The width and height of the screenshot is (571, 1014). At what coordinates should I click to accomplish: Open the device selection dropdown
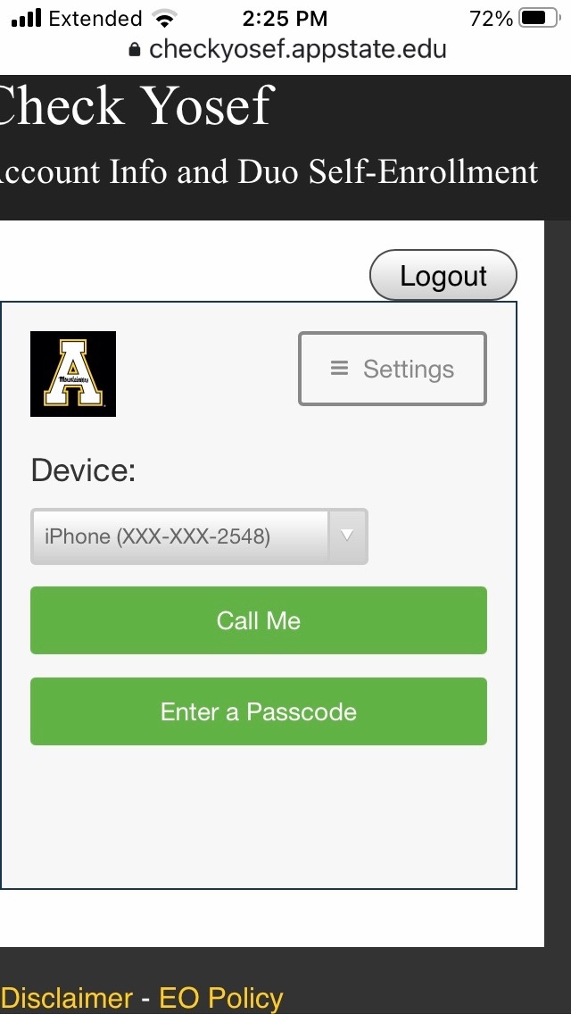click(198, 536)
